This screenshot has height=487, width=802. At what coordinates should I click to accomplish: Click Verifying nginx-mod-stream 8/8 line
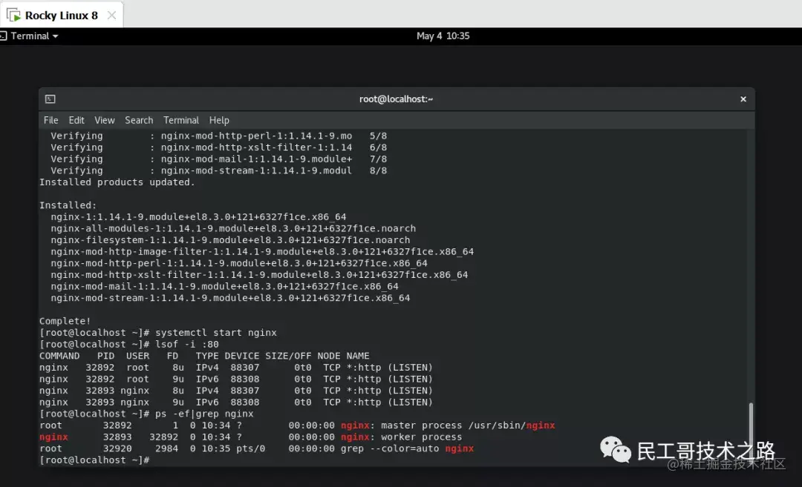pyautogui.click(x=219, y=170)
